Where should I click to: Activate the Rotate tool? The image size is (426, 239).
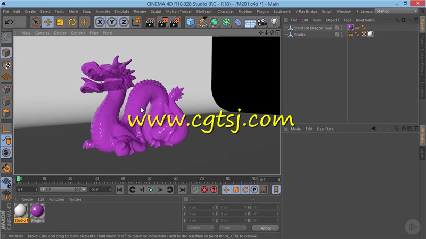tap(72, 22)
